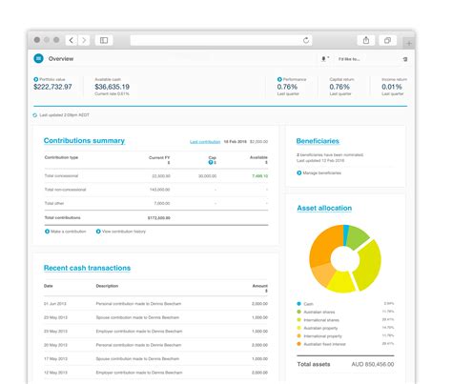Viewport: 452px width, 384px height.
Task: Open the "I'd like to..." dropdown
Action: [x=349, y=59]
